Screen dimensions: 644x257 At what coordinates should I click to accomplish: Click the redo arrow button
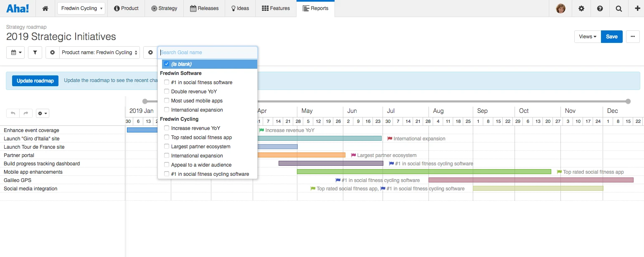[25, 113]
